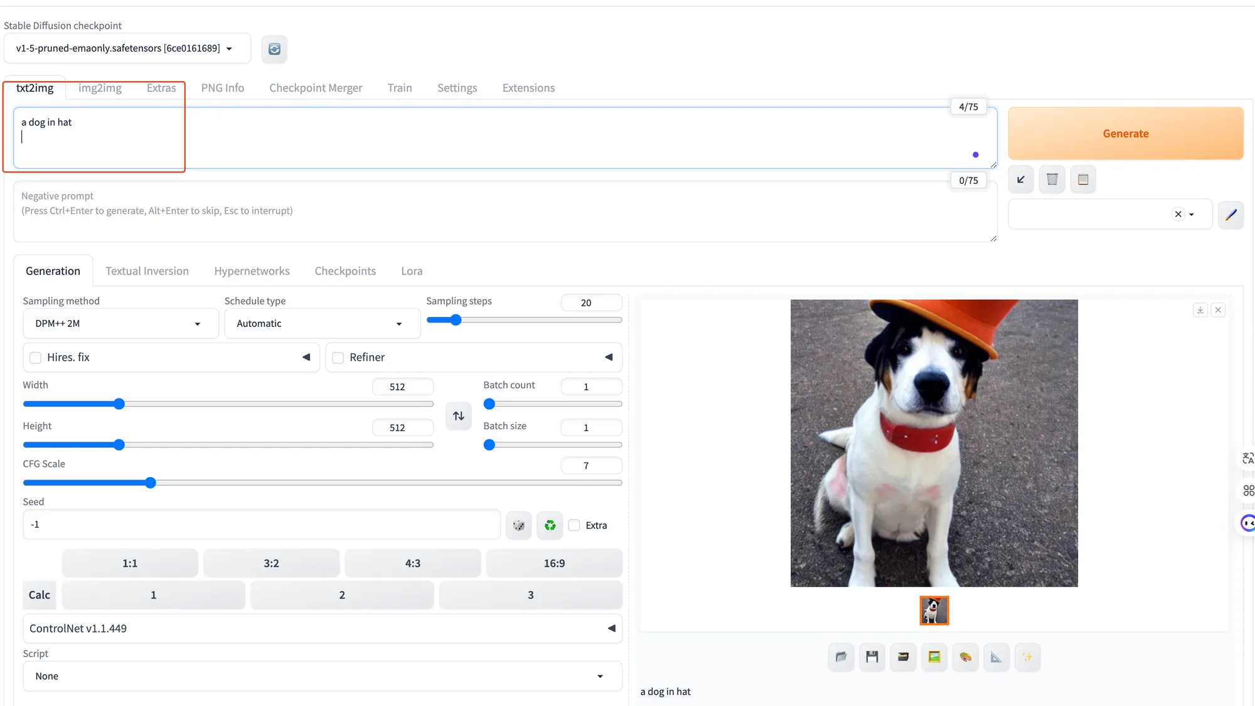Switch to the Extras tab
Image resolution: width=1255 pixels, height=706 pixels.
click(161, 88)
